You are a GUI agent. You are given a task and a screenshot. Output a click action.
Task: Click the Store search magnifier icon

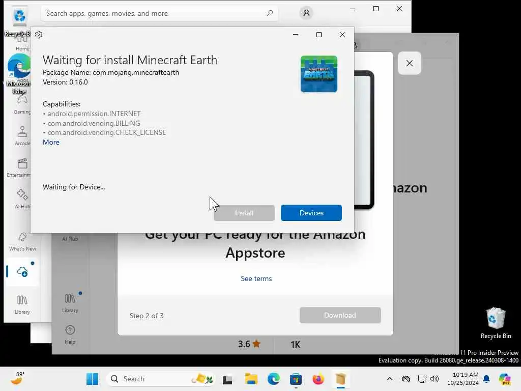[x=270, y=13]
